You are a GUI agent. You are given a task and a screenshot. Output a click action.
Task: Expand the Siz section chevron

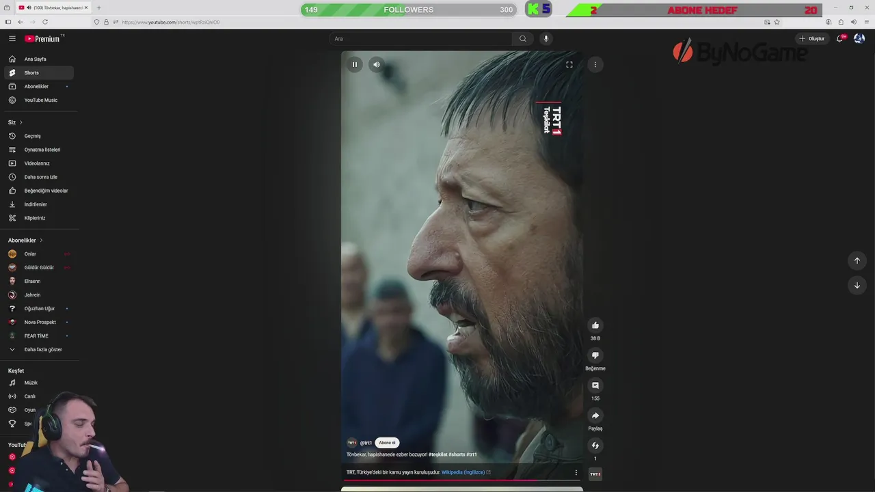tap(21, 122)
